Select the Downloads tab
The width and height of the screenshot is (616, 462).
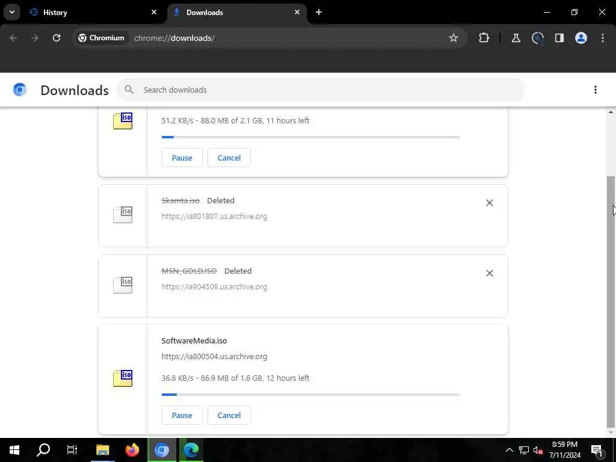[x=236, y=12]
